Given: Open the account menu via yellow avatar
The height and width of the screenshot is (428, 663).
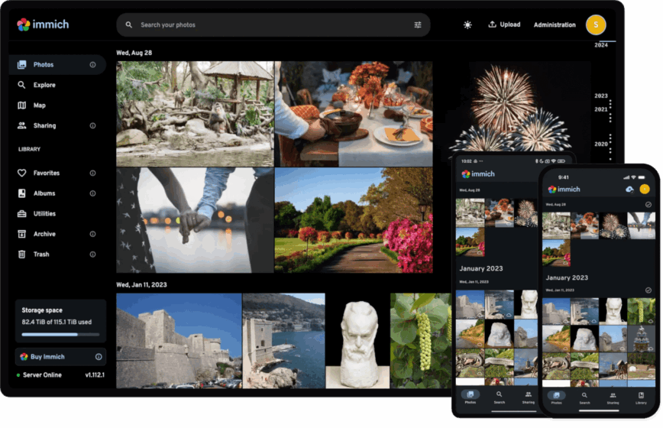Looking at the screenshot, I should pos(596,24).
